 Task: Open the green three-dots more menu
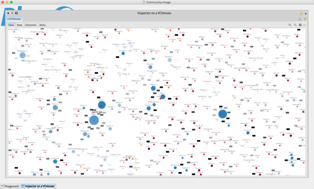pyautogui.click(x=305, y=25)
